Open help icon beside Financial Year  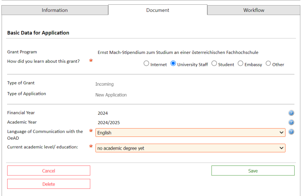click(291, 113)
